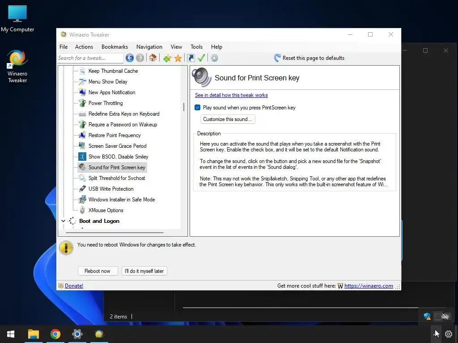Click the Power Throttling icon

[x=82, y=103]
